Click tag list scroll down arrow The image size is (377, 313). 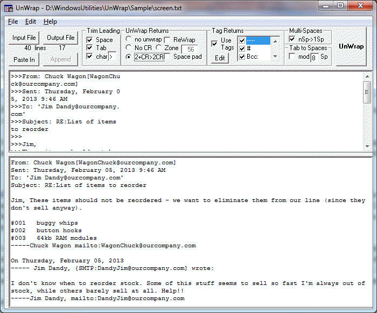click(275, 57)
